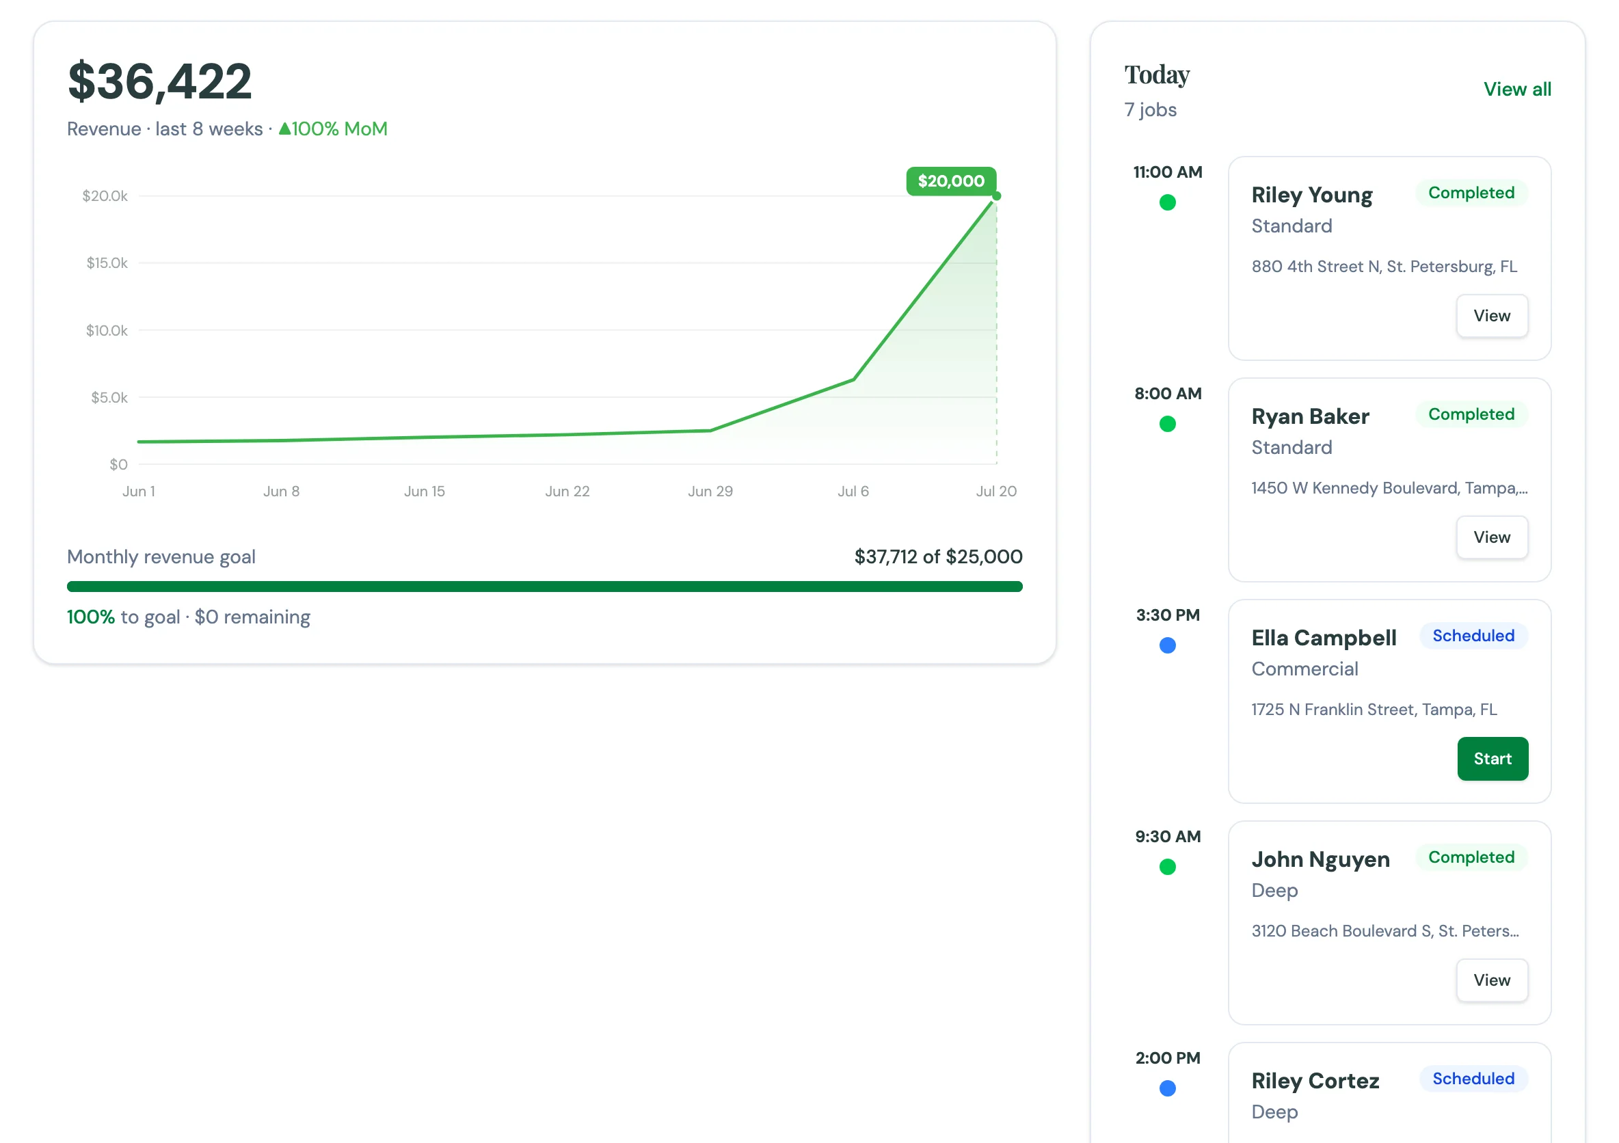Click the $36,422 revenue total
1619x1143 pixels.
(159, 81)
